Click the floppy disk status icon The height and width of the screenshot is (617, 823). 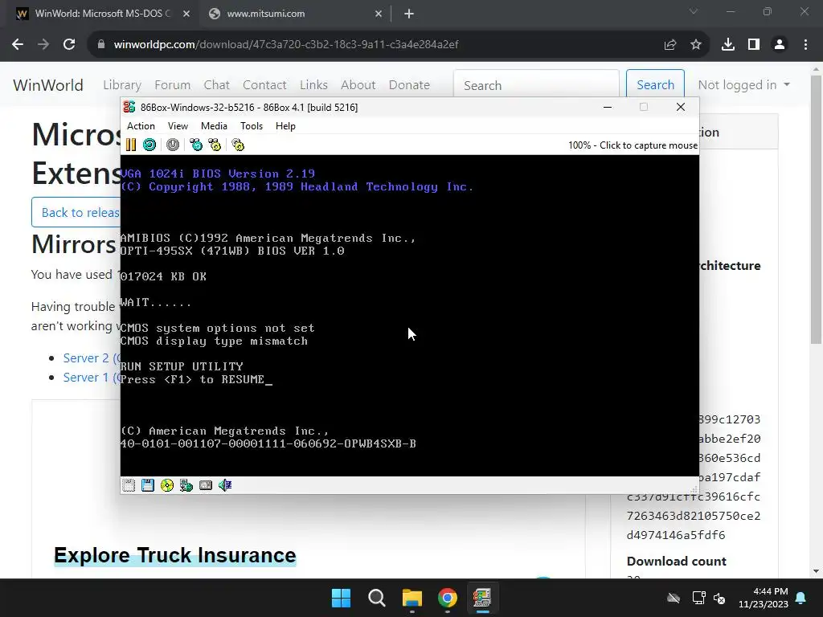pos(148,485)
